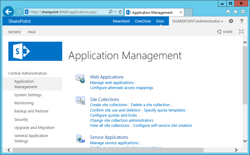The height and width of the screenshot is (155, 250).
Task: Click the SHARE button
Action: pyautogui.click(x=225, y=32)
